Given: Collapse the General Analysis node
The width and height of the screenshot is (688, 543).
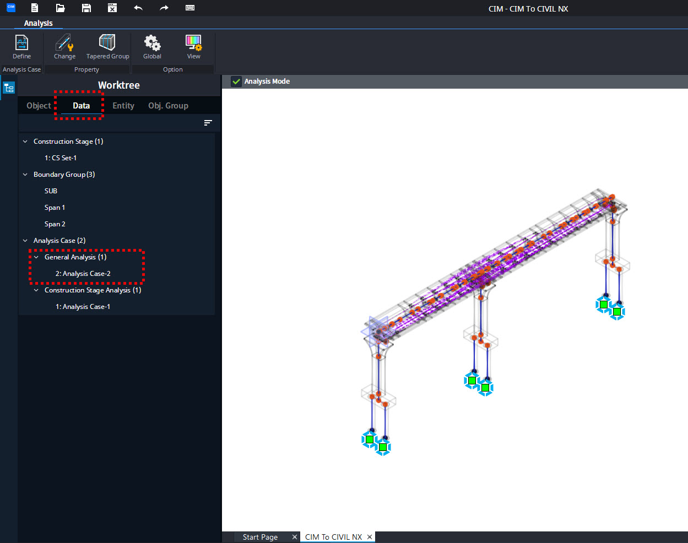Looking at the screenshot, I should coord(36,257).
